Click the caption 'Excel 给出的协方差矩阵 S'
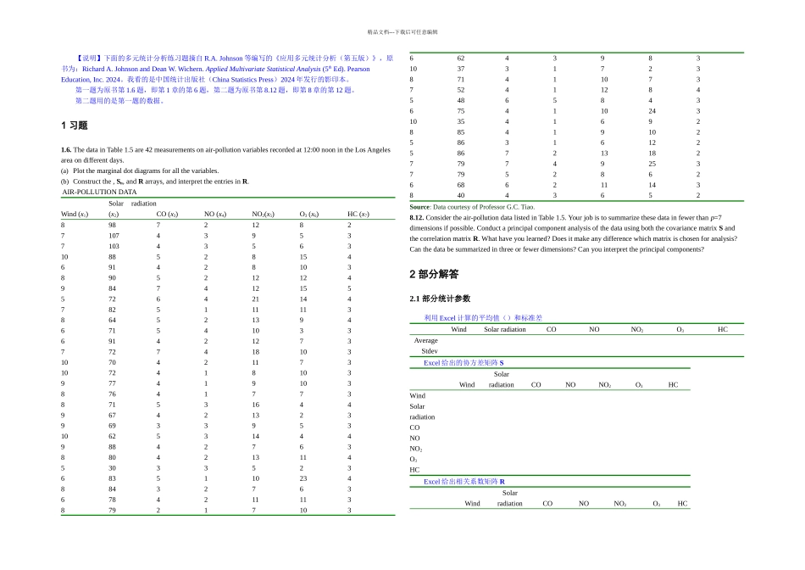 tap(464, 363)
